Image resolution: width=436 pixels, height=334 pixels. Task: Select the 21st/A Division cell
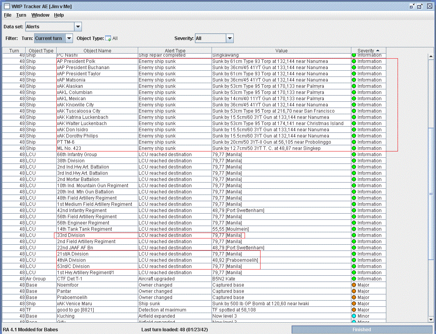97,254
